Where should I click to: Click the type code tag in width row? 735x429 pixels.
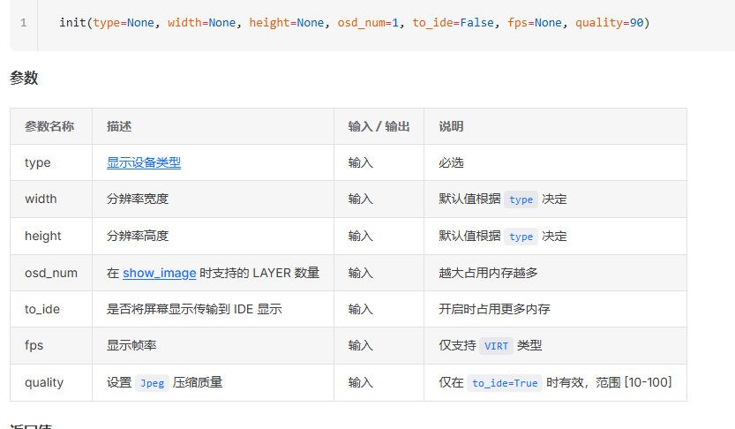pyautogui.click(x=521, y=199)
